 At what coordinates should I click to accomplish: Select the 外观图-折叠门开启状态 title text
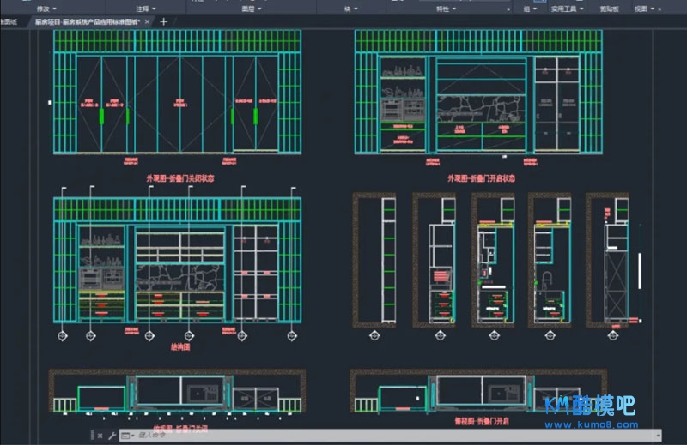(481, 178)
